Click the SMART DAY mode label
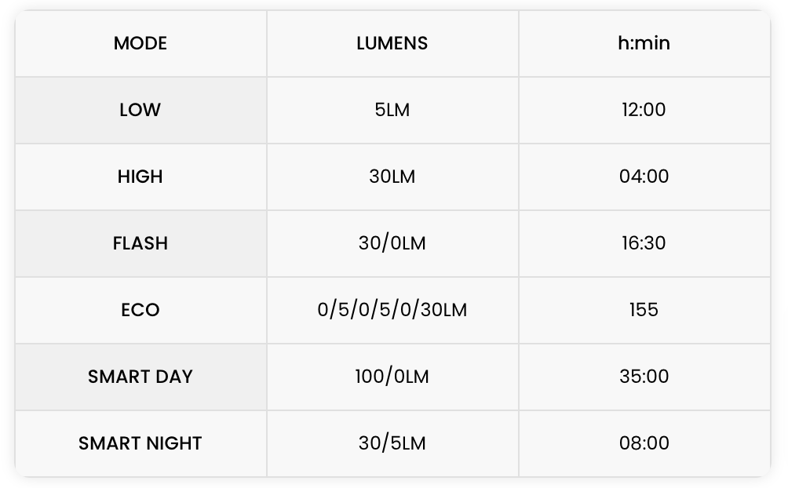 click(x=140, y=377)
